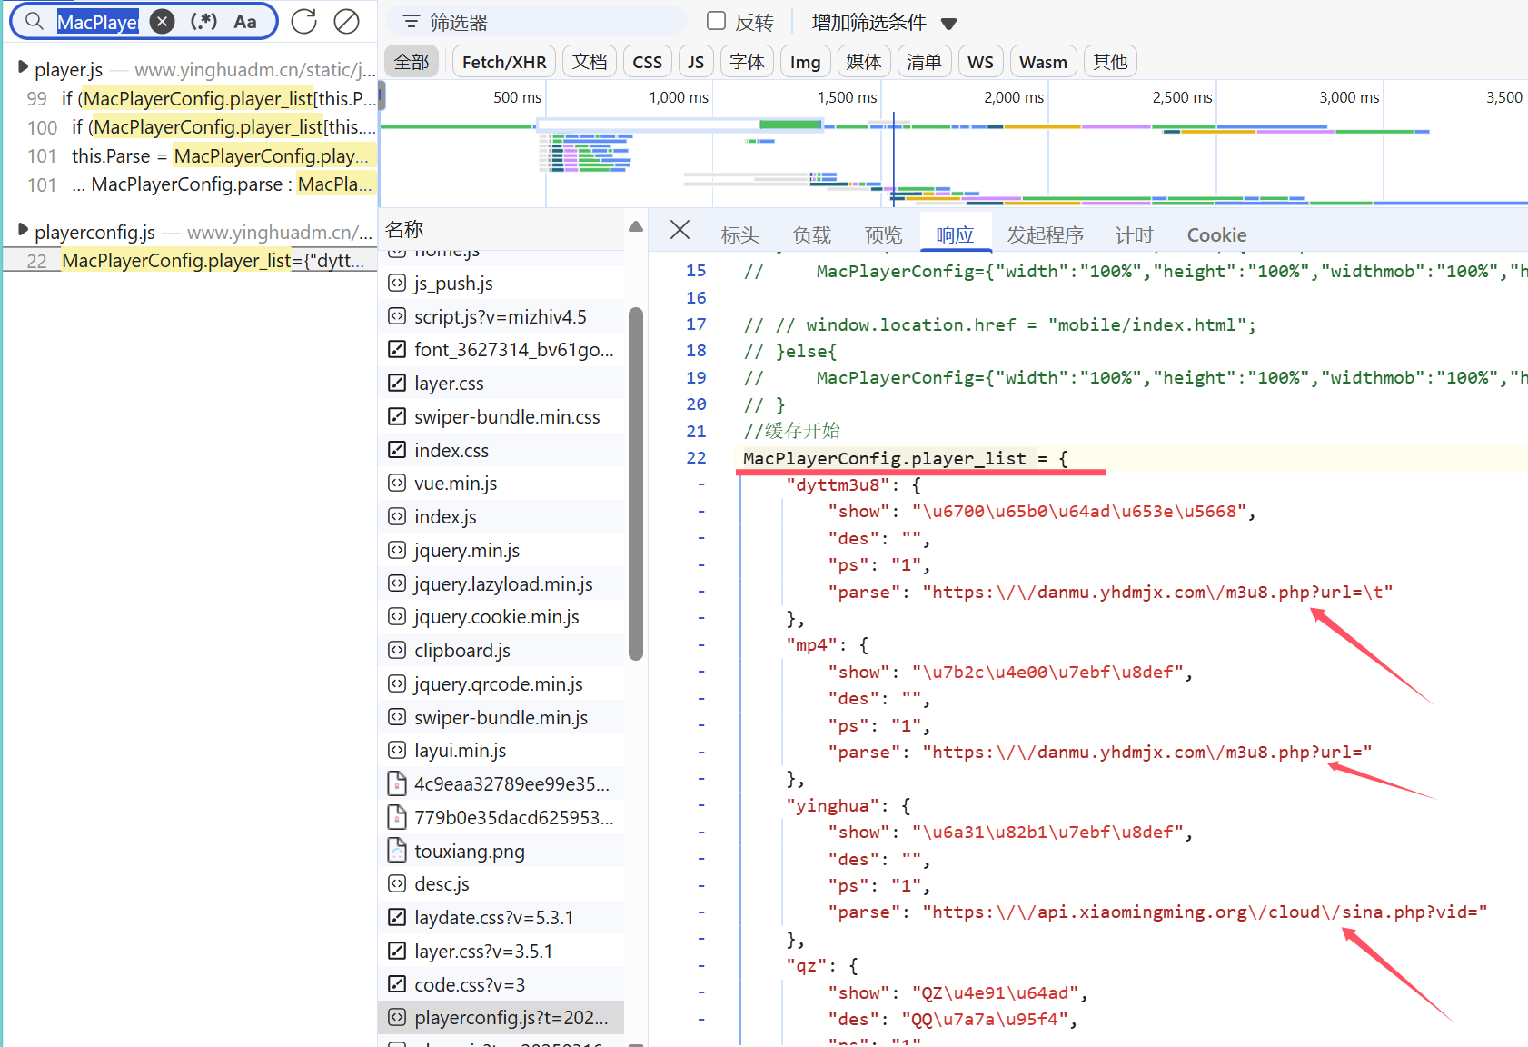1528x1047 pixels.
Task: Select the touxiang.png request
Action: point(469,852)
